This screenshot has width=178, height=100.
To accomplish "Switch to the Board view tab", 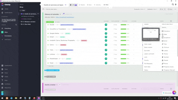I will pyautogui.click(x=82, y=5).
